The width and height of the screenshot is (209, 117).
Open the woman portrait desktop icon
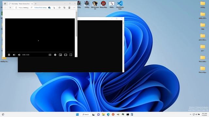tap(95, 5)
